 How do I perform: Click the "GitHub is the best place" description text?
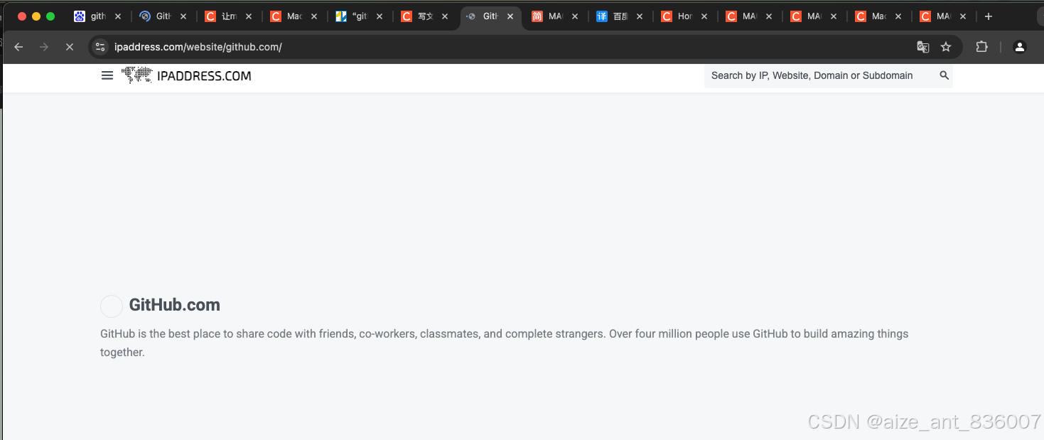504,343
